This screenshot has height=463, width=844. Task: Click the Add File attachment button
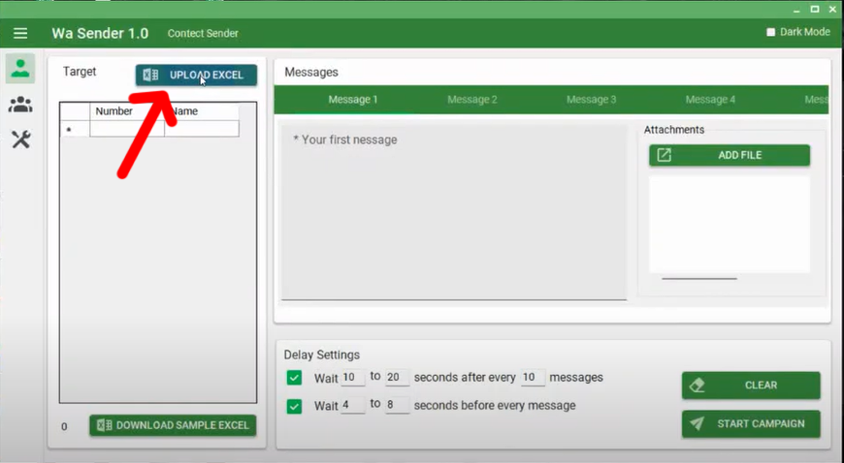point(730,155)
